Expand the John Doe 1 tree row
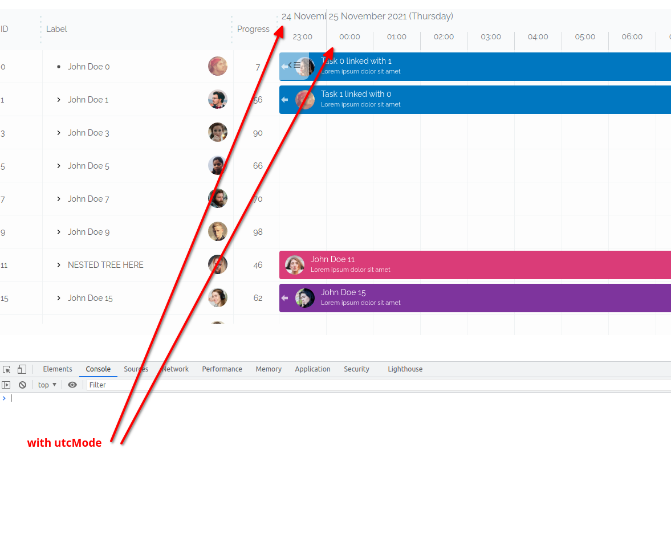671x559 pixels. coord(59,100)
